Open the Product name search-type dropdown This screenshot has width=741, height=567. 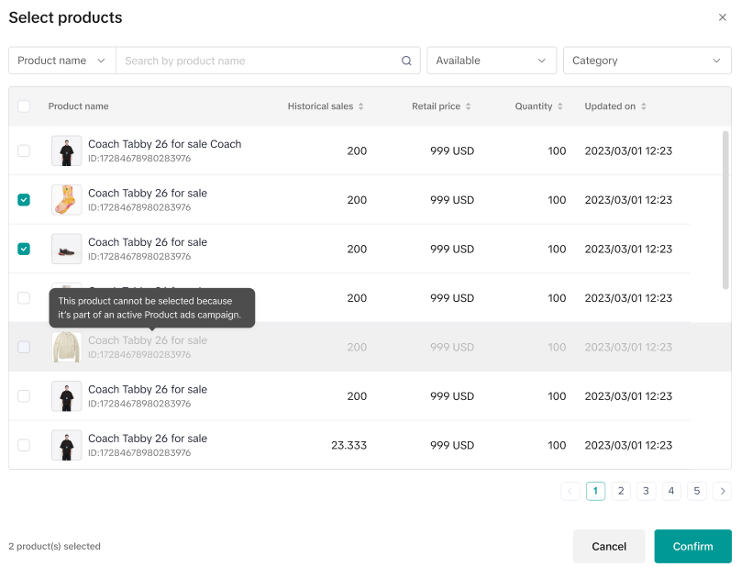pos(61,61)
